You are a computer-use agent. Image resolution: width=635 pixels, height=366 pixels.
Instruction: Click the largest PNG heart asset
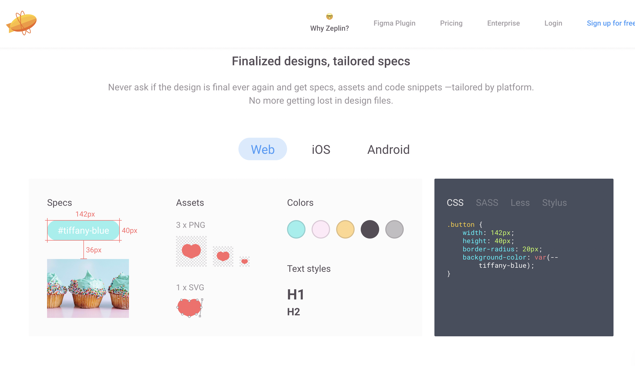click(191, 251)
